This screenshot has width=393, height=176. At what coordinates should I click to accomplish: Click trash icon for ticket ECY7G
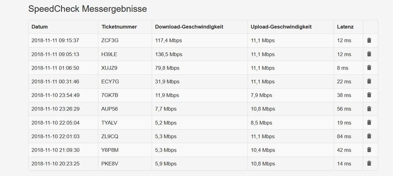[x=369, y=81]
